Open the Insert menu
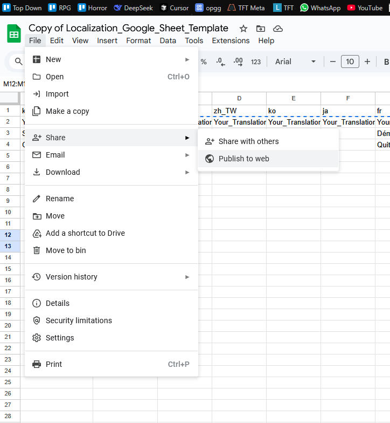 [107, 40]
